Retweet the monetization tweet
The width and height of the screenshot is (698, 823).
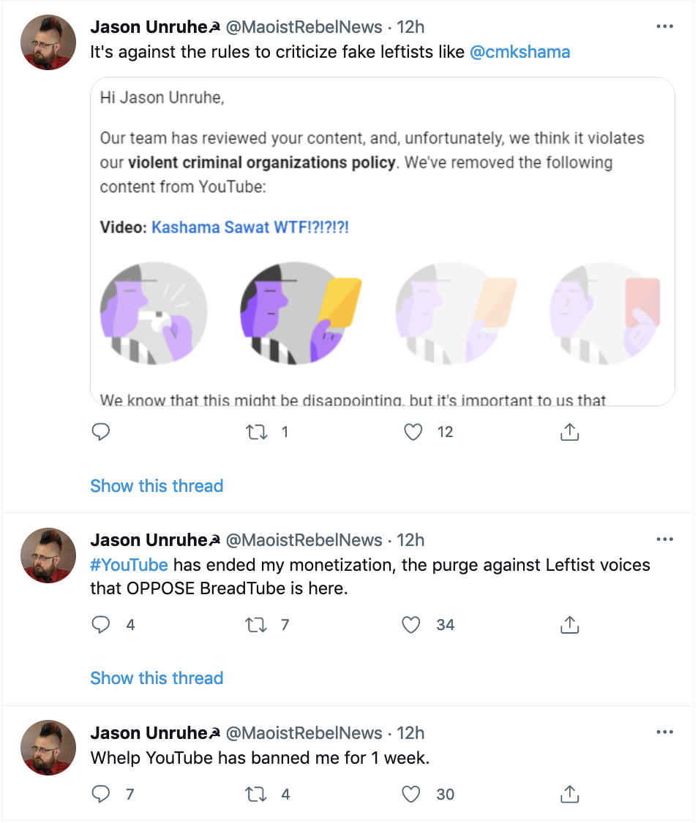[257, 625]
